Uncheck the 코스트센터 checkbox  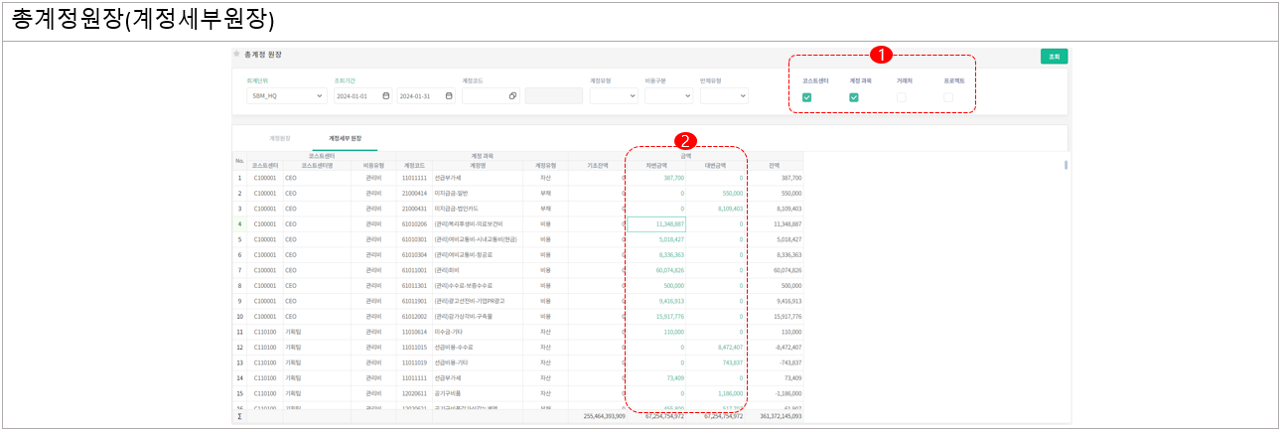coord(807,97)
